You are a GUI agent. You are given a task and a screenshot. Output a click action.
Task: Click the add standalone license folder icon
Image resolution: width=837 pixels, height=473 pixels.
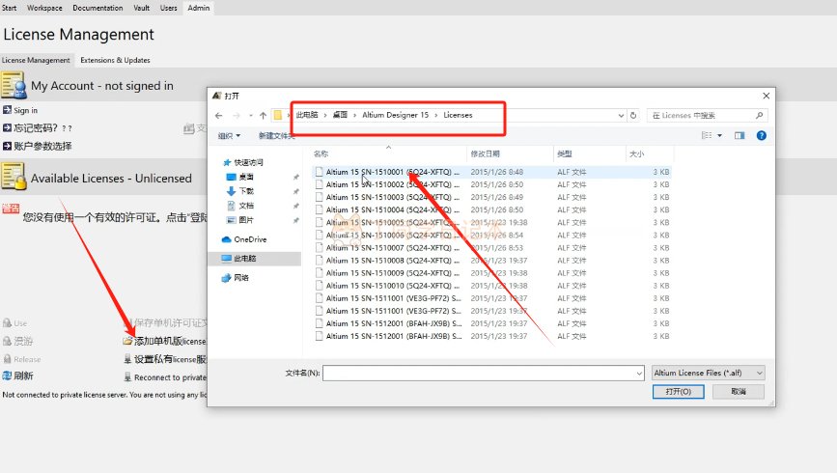click(127, 342)
